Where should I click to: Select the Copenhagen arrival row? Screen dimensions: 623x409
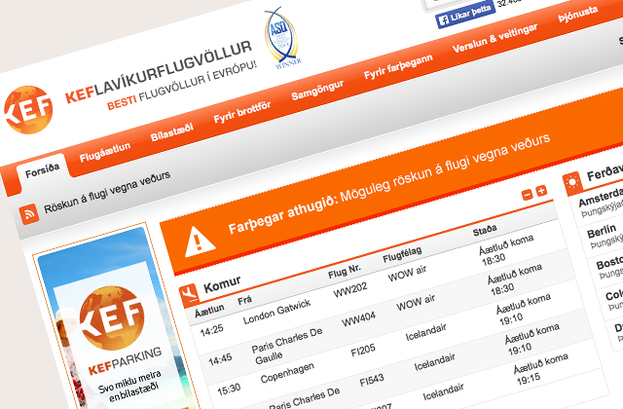[x=287, y=372]
